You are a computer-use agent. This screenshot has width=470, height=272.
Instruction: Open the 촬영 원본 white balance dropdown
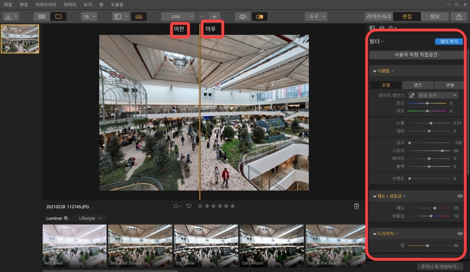[x=437, y=96]
